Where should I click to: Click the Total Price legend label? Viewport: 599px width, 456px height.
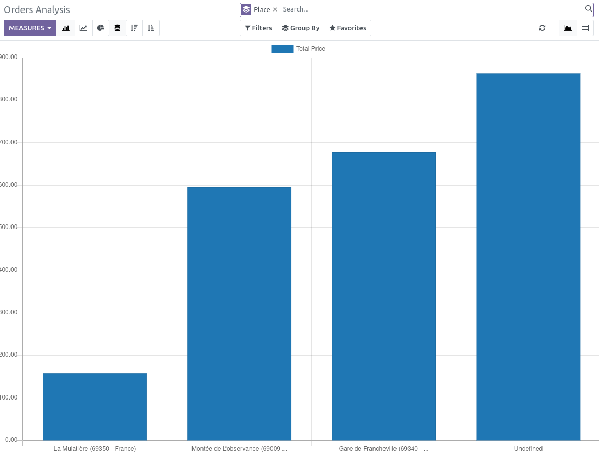pos(311,49)
